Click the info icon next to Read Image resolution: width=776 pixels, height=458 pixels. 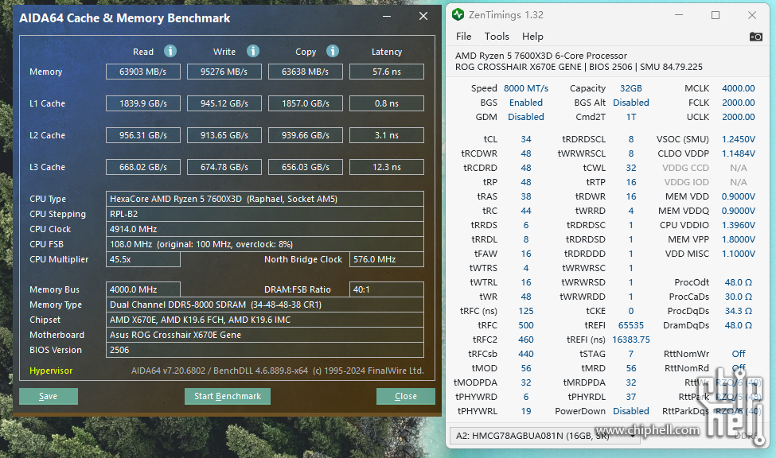(x=170, y=51)
